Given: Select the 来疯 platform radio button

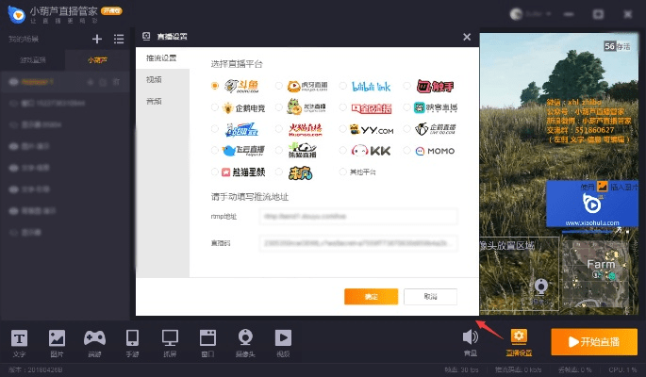Looking at the screenshot, I should 279,172.
